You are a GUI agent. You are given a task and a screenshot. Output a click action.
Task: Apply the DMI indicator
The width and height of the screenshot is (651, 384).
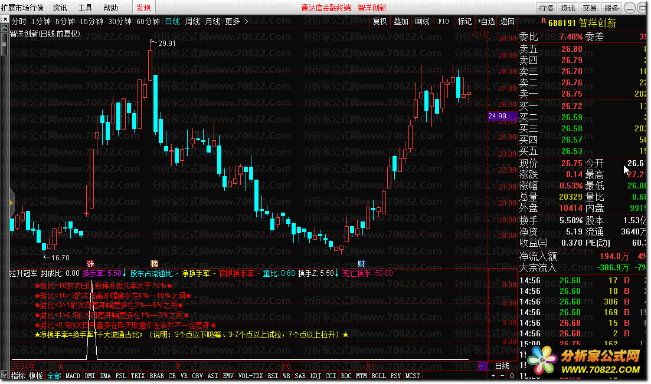click(x=90, y=376)
